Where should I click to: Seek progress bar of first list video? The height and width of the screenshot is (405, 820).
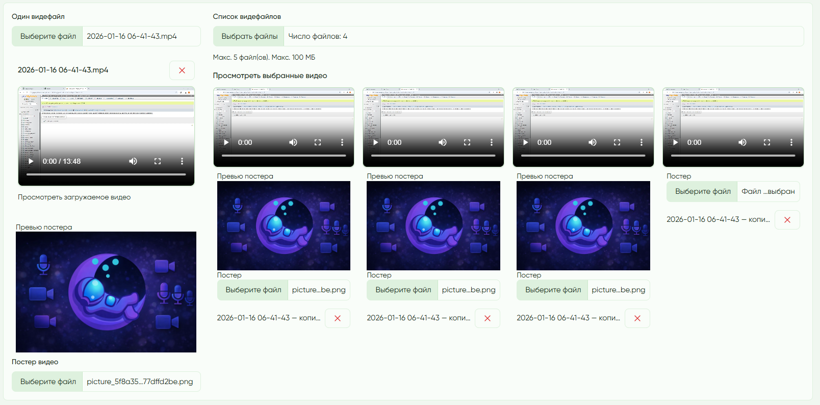pyautogui.click(x=284, y=156)
